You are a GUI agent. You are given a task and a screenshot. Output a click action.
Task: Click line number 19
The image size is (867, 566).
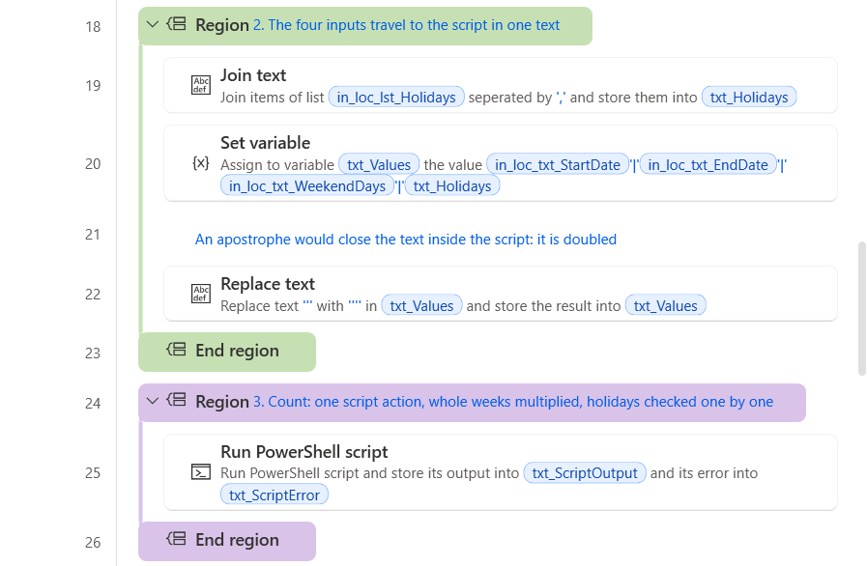click(x=93, y=86)
